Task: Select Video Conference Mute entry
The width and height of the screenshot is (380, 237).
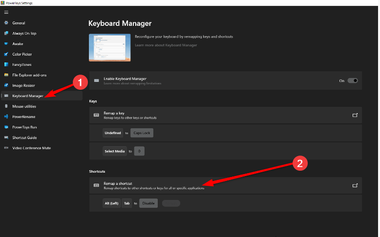Action: 31,148
